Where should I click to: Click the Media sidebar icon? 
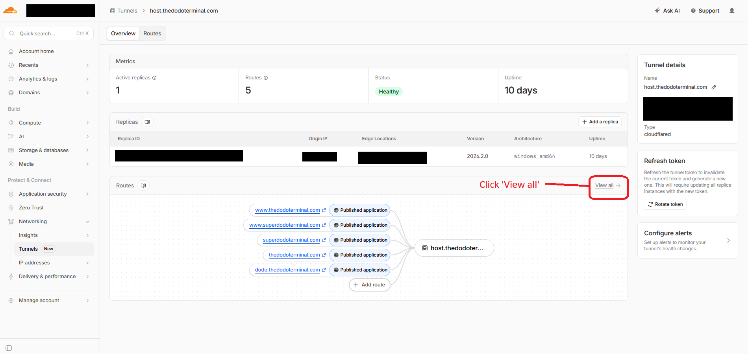[x=11, y=164]
